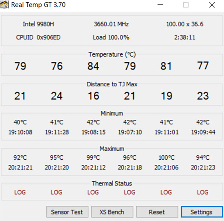Click the 2:38:11 uptime timer
Viewport: 224px width, 221px height.
(185, 37)
